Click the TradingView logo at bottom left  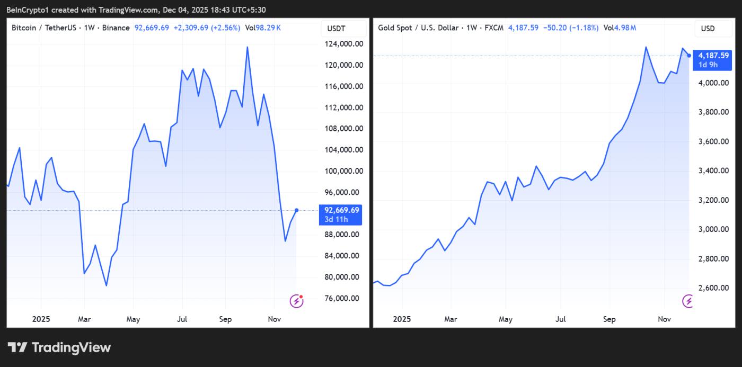59,347
